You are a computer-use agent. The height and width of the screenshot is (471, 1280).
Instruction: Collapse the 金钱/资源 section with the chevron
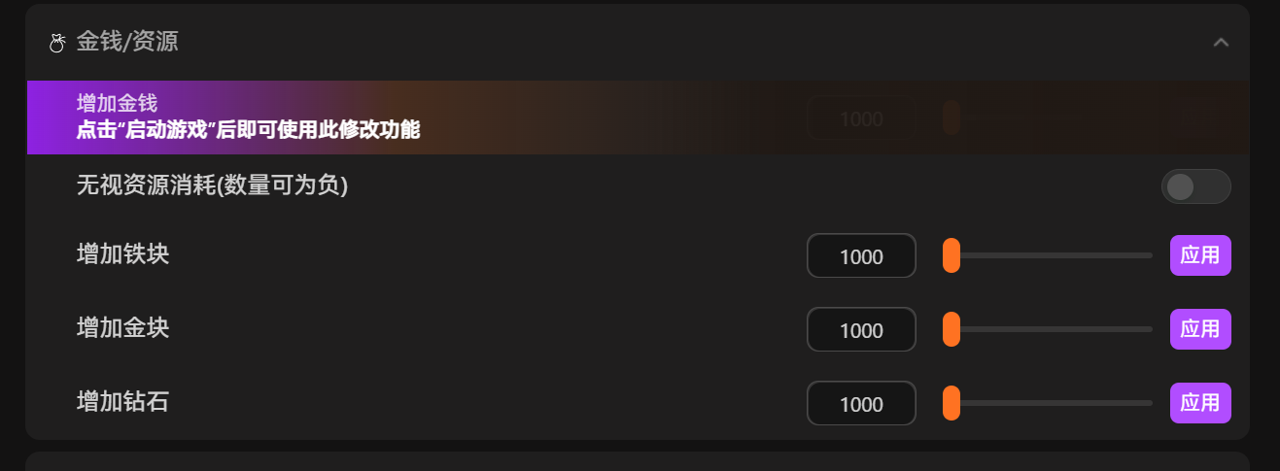click(1221, 43)
